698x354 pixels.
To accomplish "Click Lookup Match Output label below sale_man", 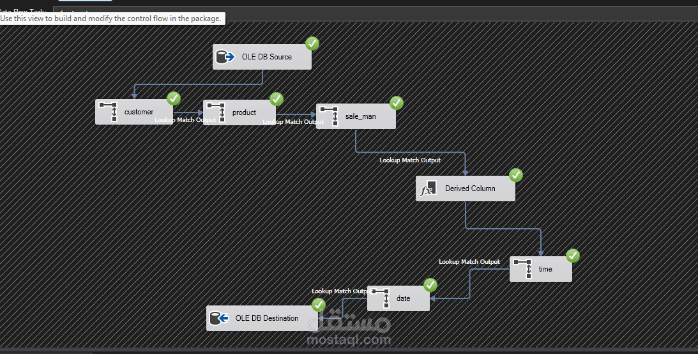I will tap(410, 160).
